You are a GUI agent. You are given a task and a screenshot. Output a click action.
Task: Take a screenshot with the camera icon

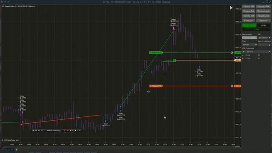click(x=71, y=130)
